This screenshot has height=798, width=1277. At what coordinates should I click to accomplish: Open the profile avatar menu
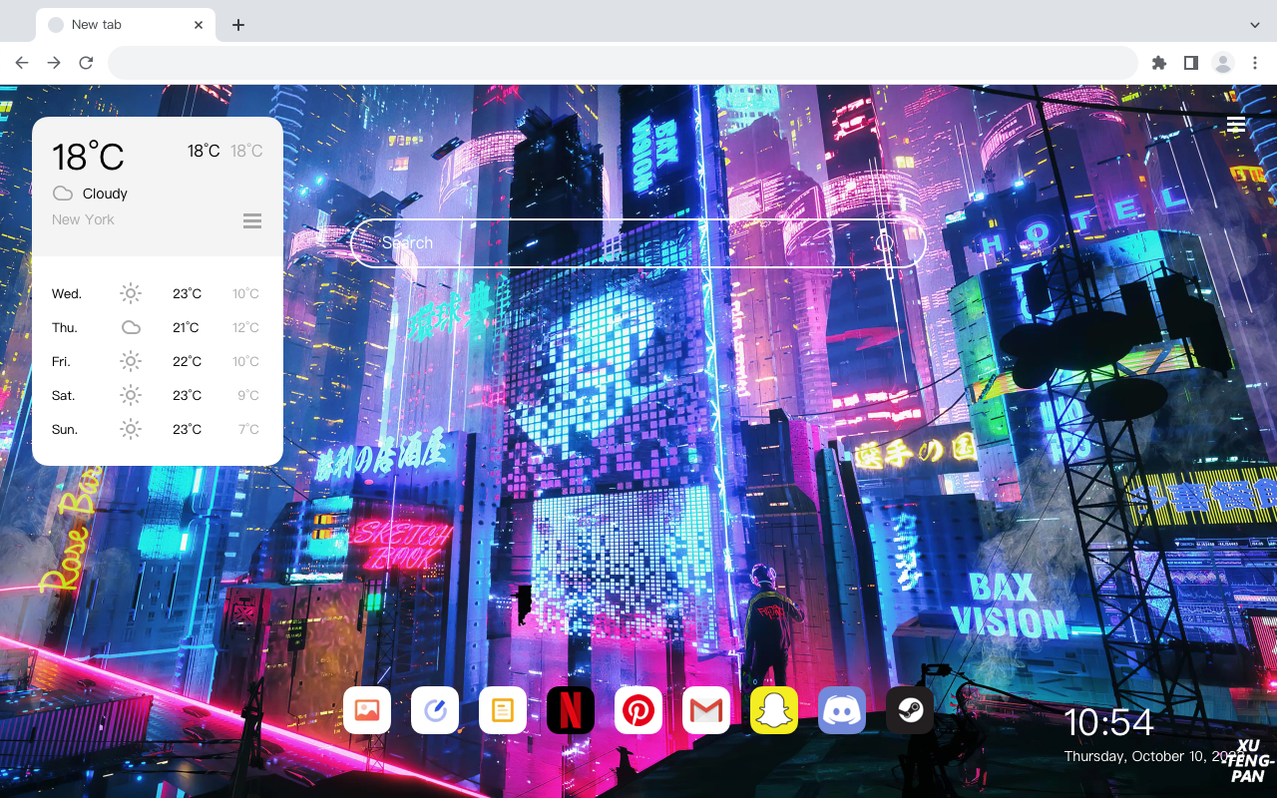(x=1223, y=63)
